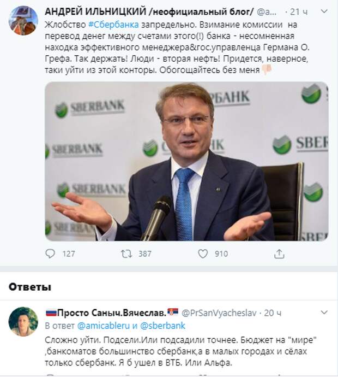Click the share upload icon
The width and height of the screenshot is (338, 377).
point(279,254)
